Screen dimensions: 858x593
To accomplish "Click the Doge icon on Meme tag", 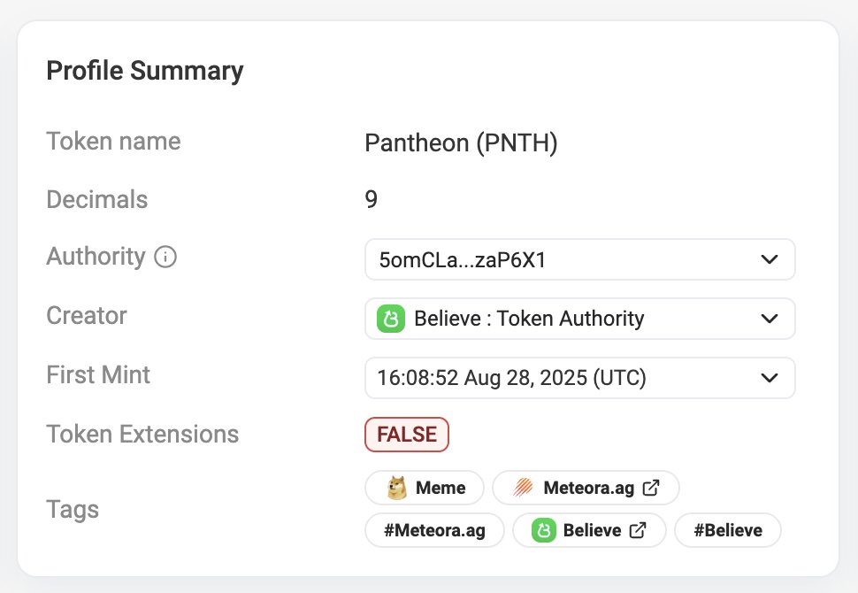I will pos(397,488).
